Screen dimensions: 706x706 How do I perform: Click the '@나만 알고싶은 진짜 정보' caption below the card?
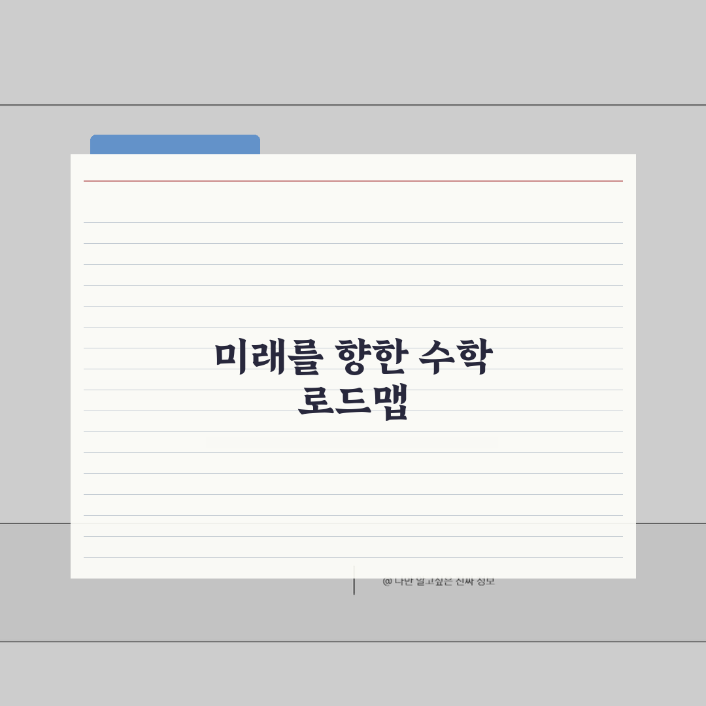439,582
